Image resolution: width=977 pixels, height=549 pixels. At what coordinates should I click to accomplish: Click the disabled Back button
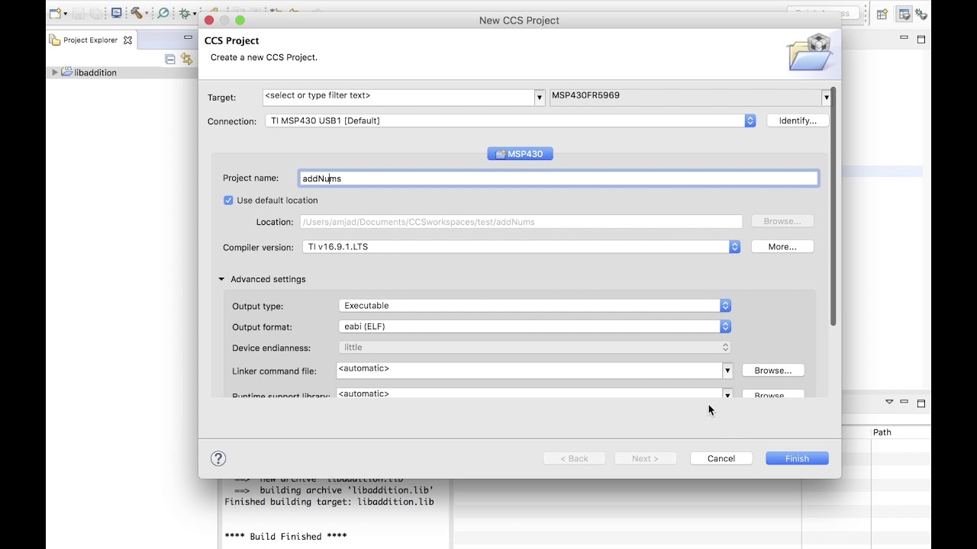(574, 458)
